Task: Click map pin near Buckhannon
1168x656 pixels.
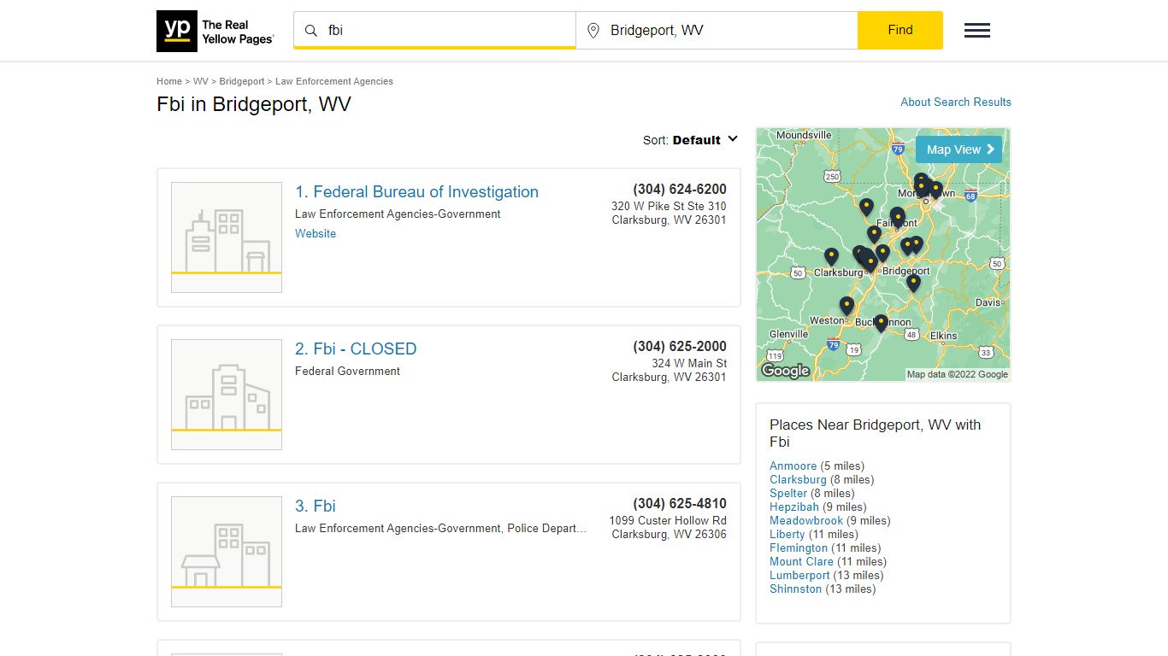Action: tap(881, 323)
